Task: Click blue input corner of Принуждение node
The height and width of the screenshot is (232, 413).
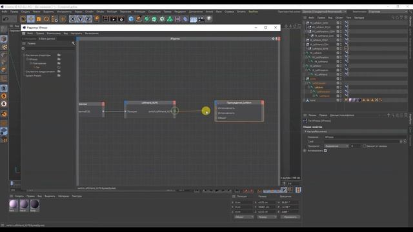Action: coord(216,102)
